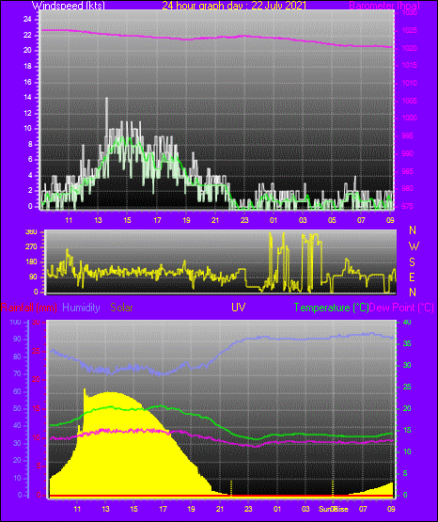Image resolution: width=438 pixels, height=522 pixels.
Task: Click the N compass label at top
Action: click(413, 230)
